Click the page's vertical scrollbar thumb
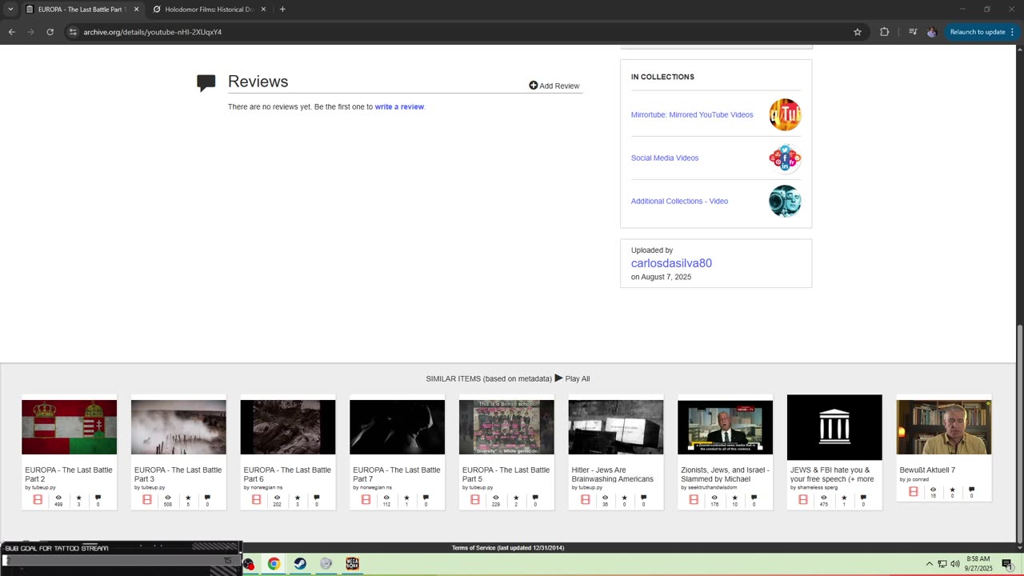1024x576 pixels. 1019,432
